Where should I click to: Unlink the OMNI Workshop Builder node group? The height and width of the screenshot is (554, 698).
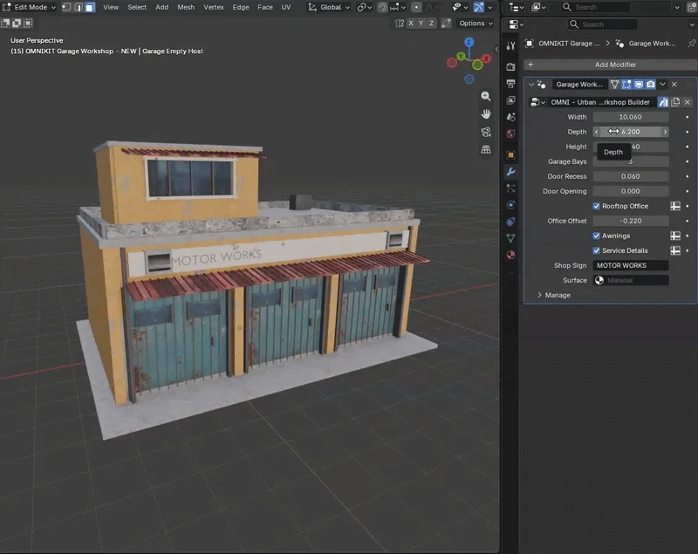coord(688,102)
